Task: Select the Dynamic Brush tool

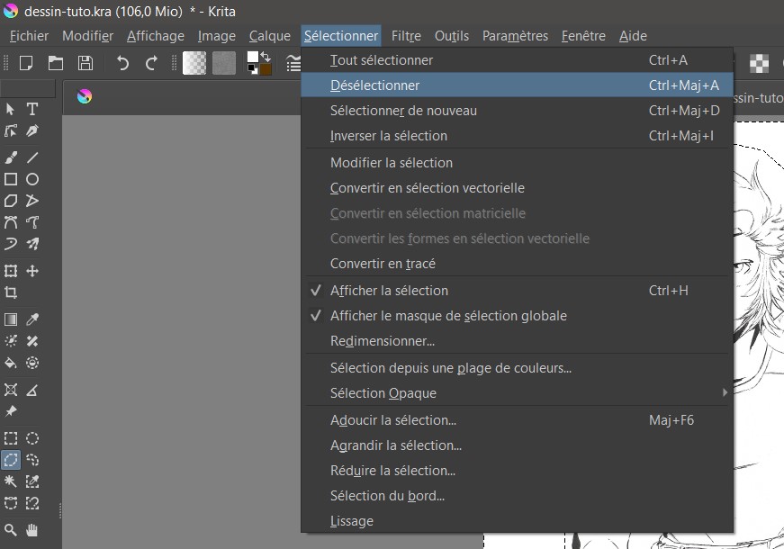Action: click(x=11, y=244)
